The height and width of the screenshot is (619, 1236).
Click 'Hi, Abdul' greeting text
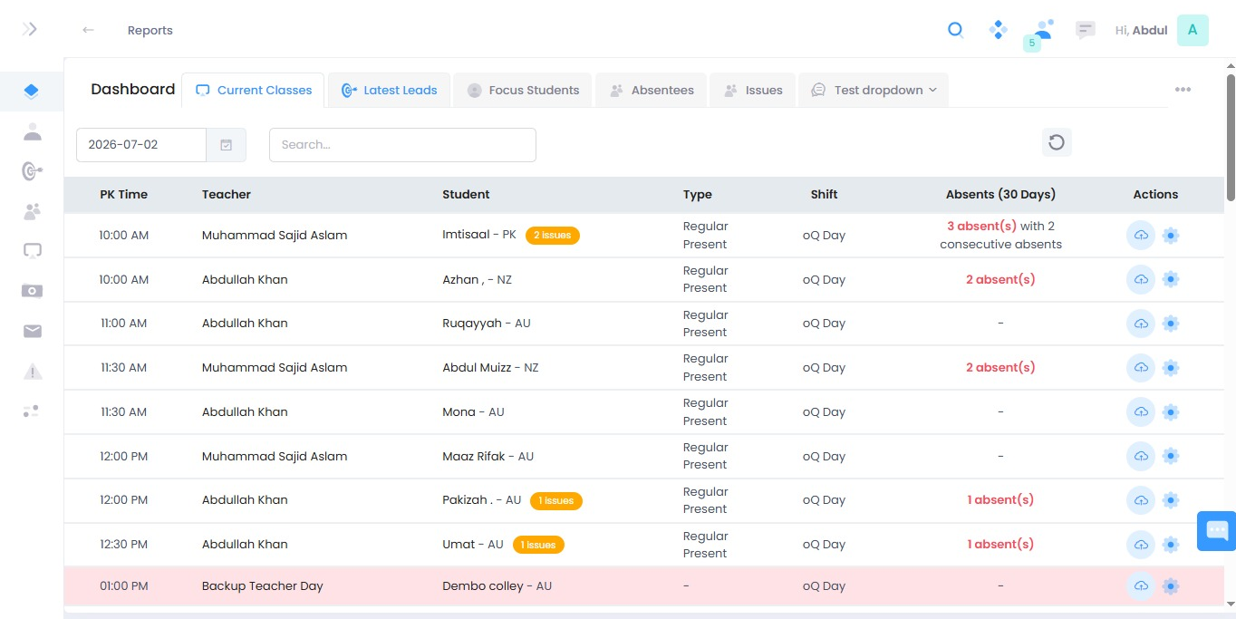[x=1141, y=30]
